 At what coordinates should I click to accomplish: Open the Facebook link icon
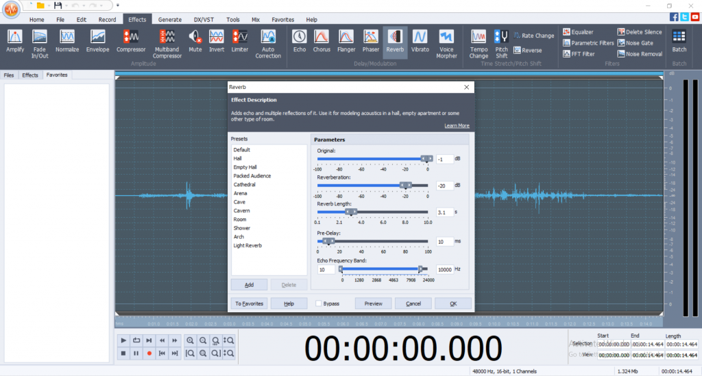675,17
